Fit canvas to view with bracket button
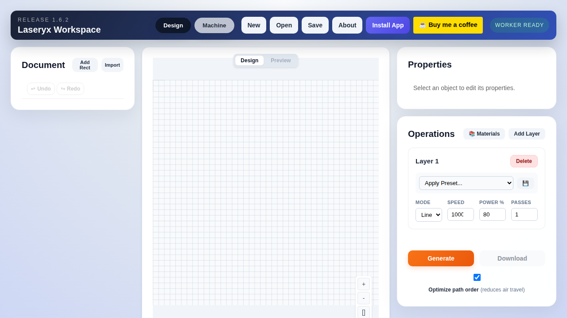Viewport: 567px width, 318px height. pos(364,312)
